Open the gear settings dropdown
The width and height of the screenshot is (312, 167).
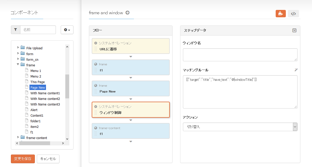point(67,30)
